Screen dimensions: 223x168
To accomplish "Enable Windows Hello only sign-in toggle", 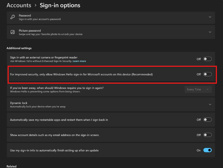I will [x=207, y=74].
